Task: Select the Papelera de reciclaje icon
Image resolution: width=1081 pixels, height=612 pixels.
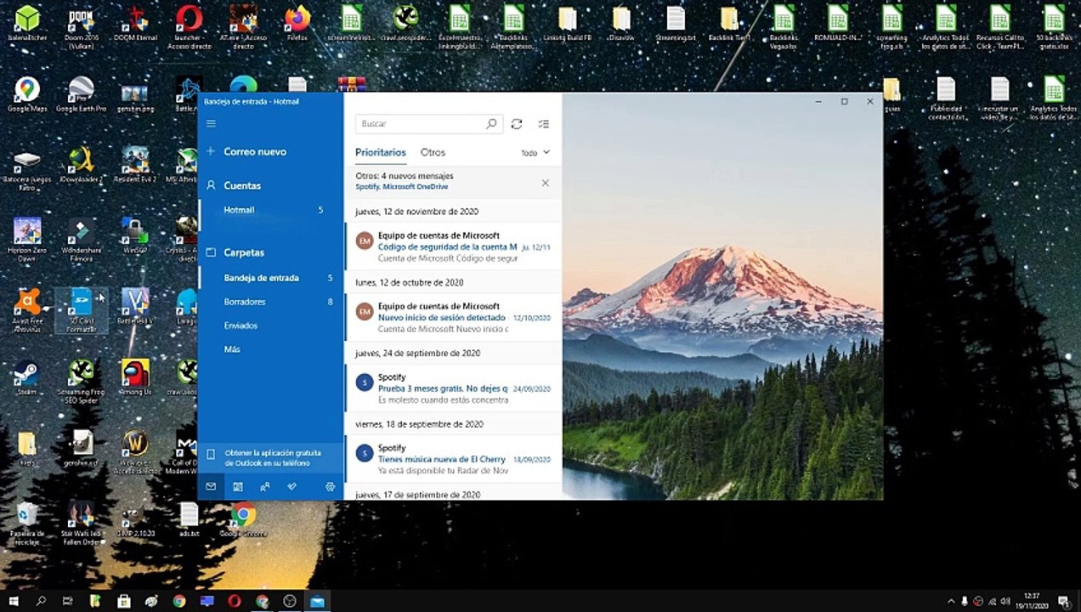Action: point(27,522)
